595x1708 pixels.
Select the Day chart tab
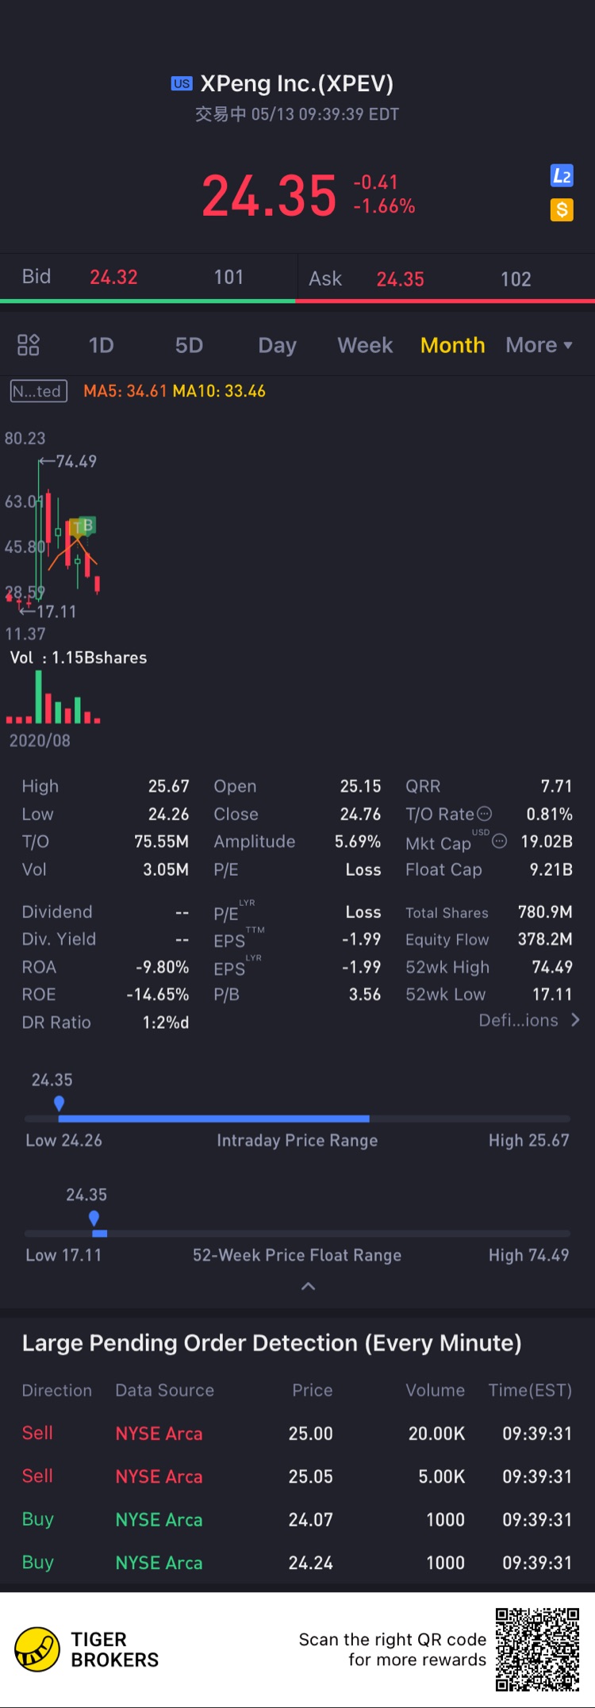277,345
